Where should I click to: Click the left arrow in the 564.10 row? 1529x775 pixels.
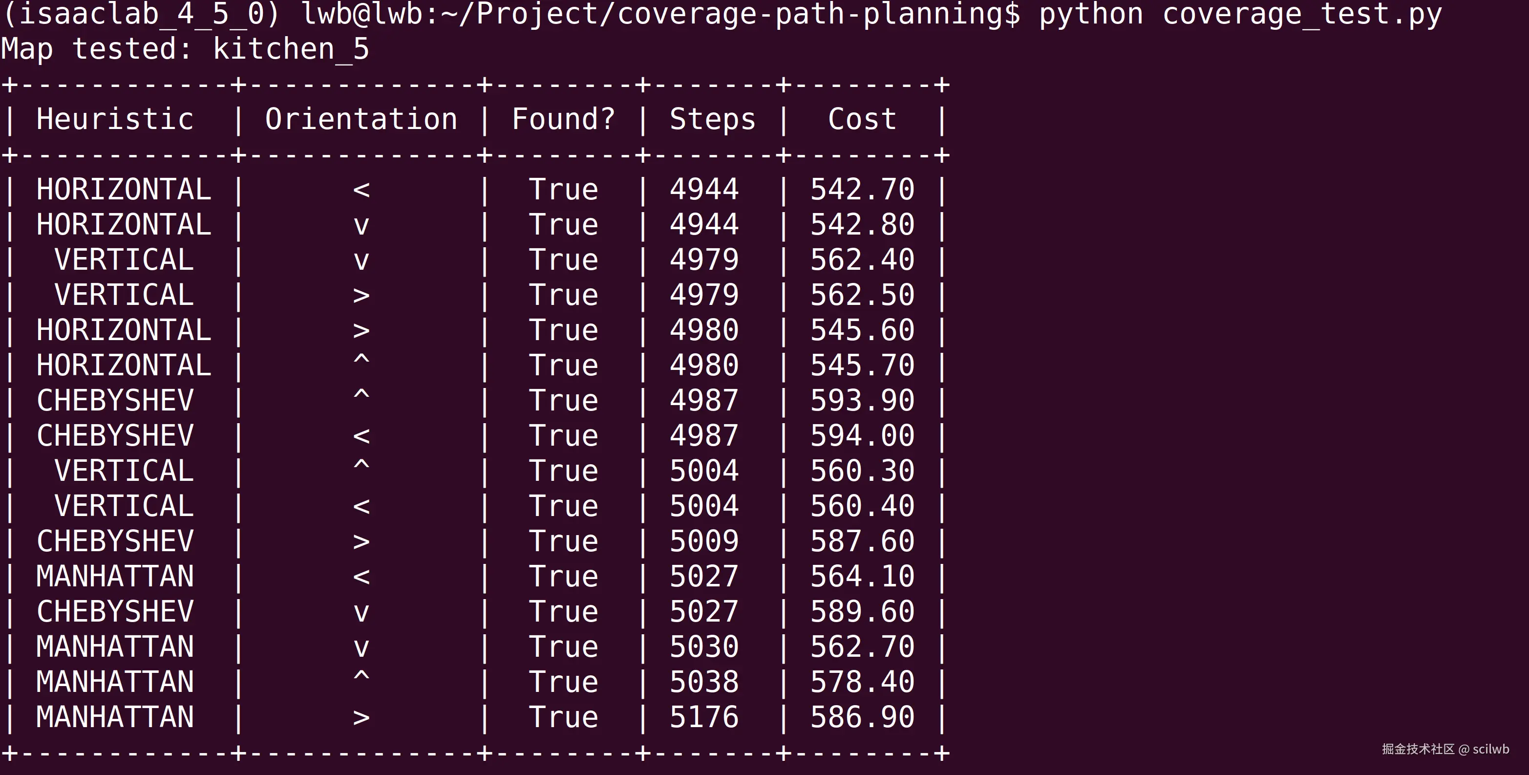(361, 577)
